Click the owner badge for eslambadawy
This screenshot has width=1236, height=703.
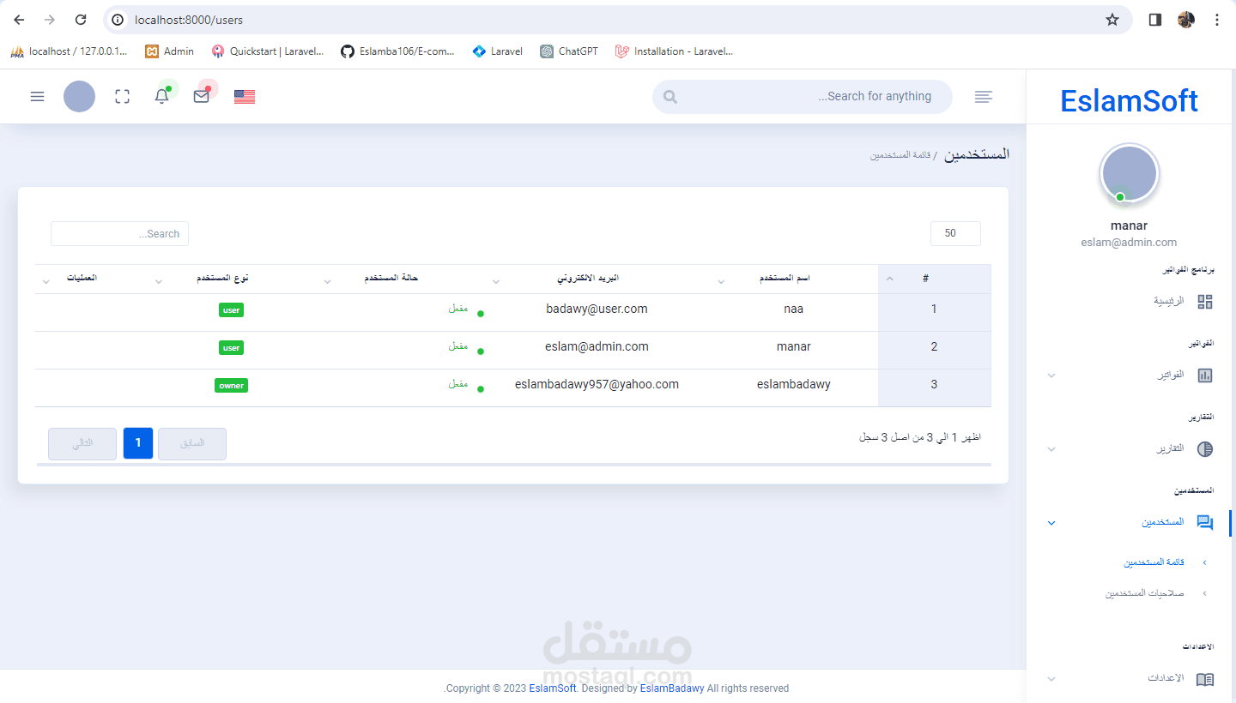coord(231,386)
